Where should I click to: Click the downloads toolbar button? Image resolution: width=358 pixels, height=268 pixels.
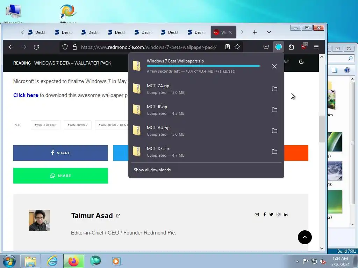tap(279, 47)
